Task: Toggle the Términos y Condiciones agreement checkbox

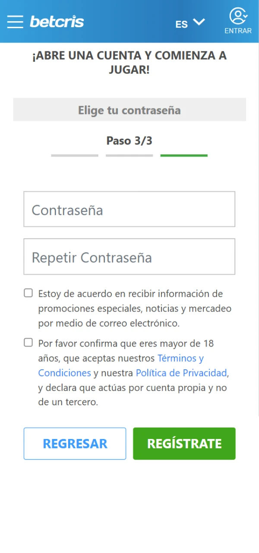Action: (28, 342)
